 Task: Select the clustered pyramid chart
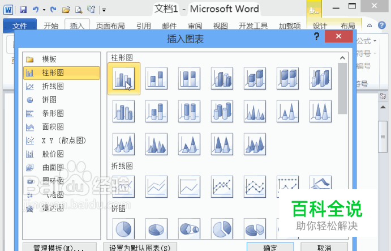coord(156,144)
